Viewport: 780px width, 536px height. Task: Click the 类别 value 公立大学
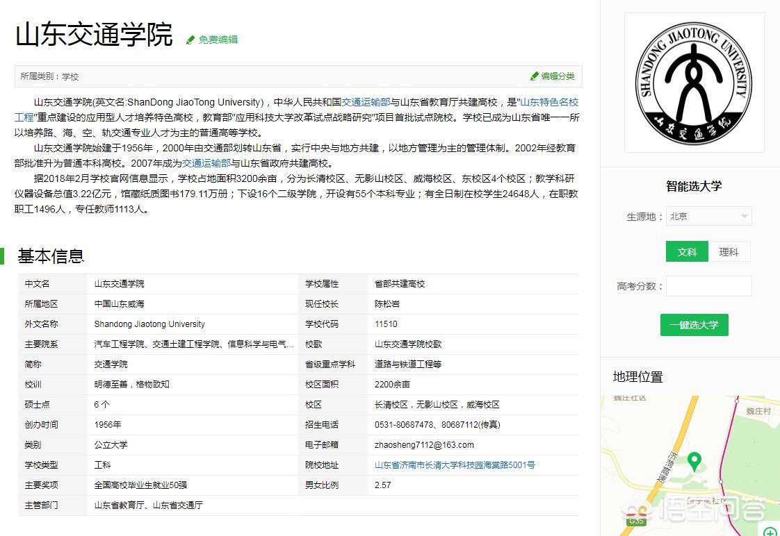(111, 445)
